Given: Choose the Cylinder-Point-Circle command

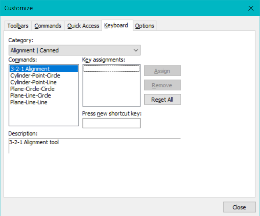Looking at the screenshot, I should pyautogui.click(x=35, y=76).
